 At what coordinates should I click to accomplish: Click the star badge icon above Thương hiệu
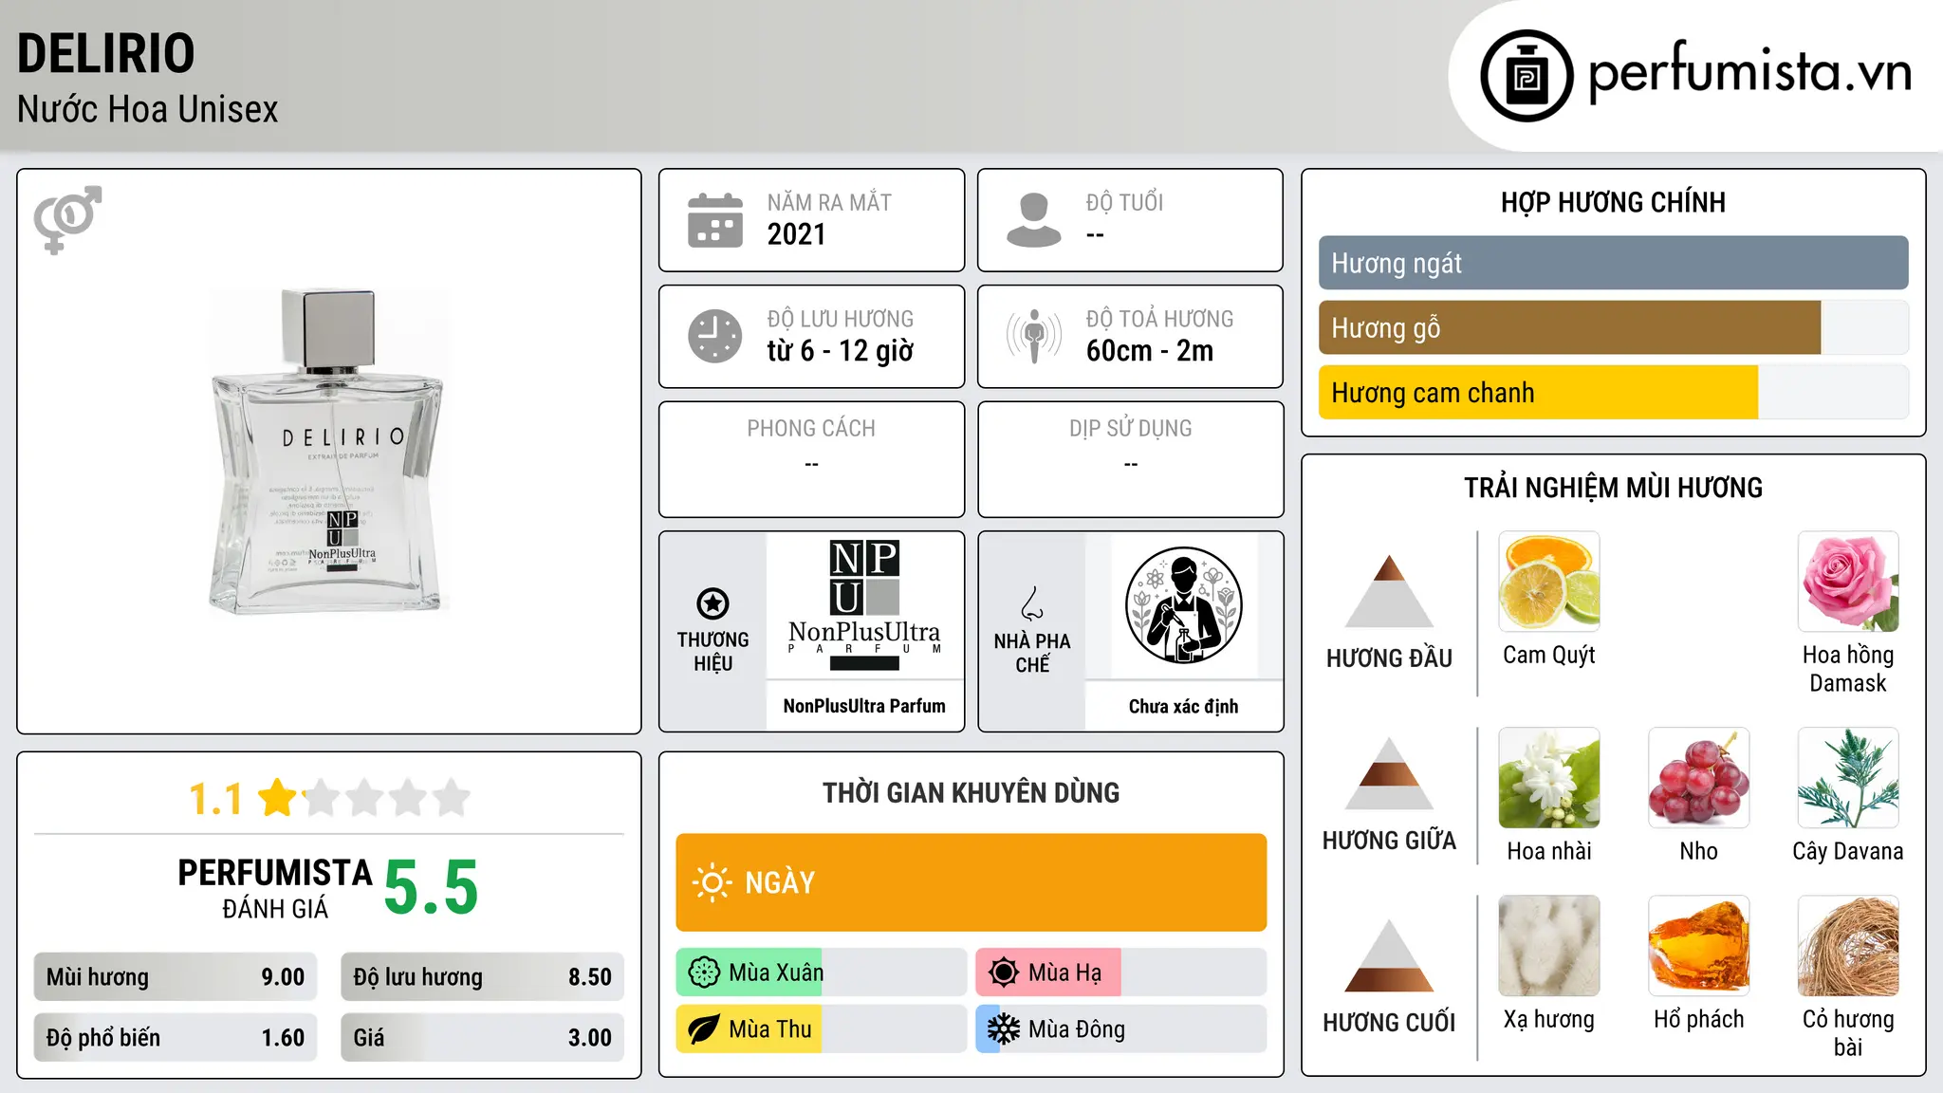pos(712,603)
